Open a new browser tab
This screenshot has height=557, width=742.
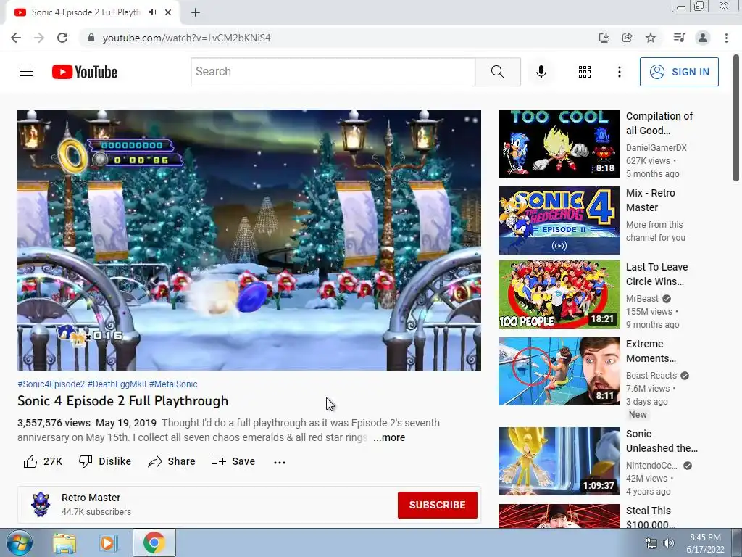196,12
